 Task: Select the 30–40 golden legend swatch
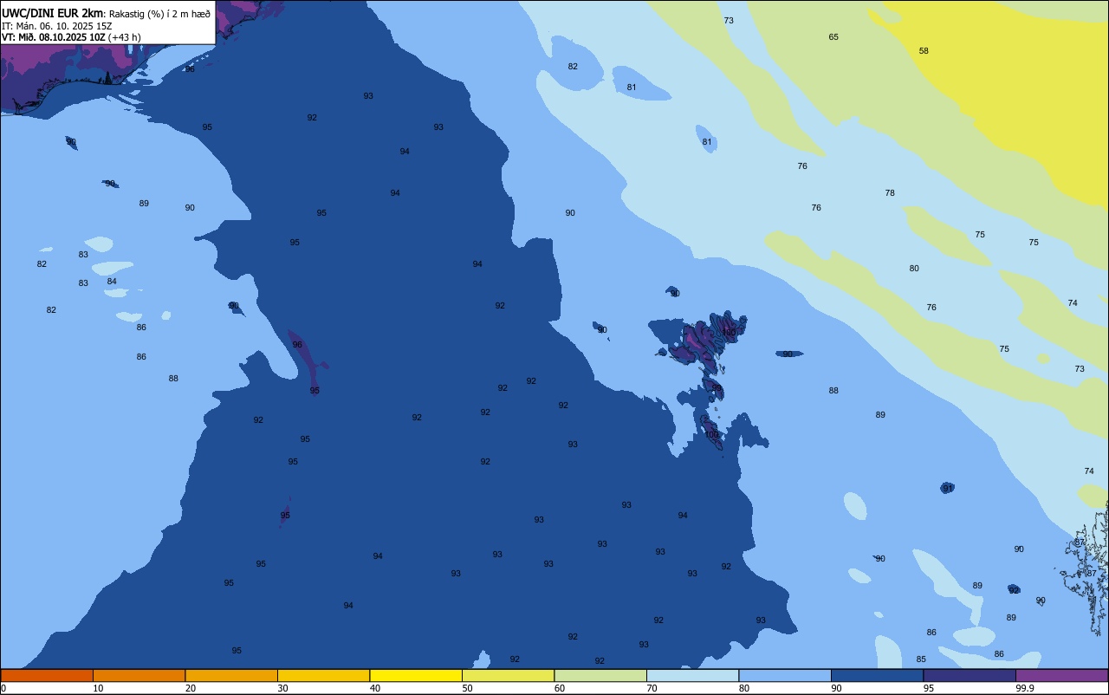point(323,675)
